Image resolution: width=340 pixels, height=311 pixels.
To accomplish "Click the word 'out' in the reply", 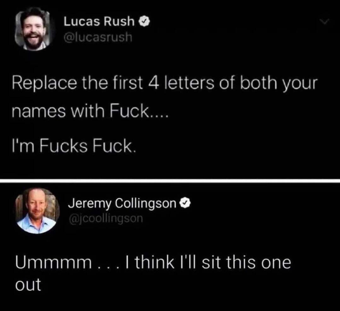I will 28,285.
